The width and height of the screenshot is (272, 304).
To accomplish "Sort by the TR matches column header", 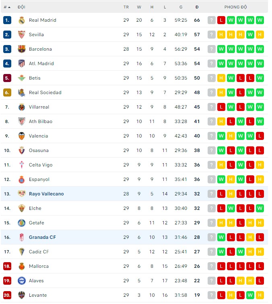I will (x=126, y=7).
